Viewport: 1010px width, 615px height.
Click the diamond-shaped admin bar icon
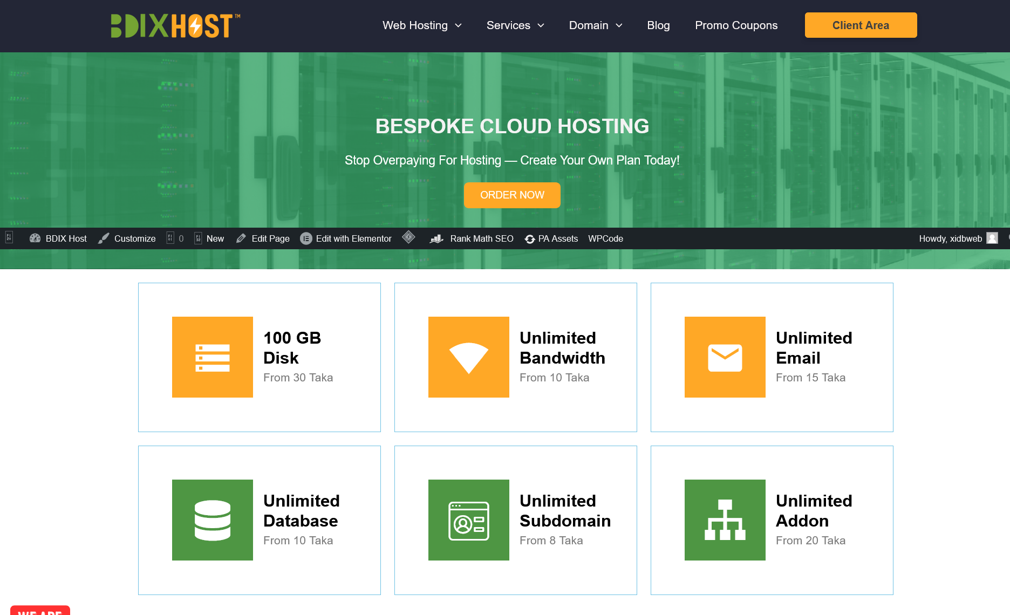coord(409,237)
